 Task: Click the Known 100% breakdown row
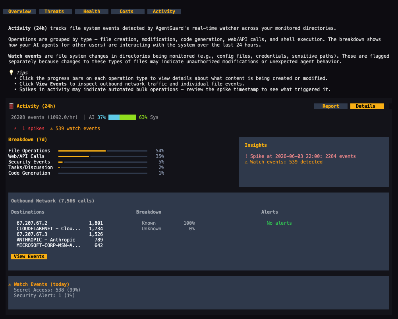168,223
